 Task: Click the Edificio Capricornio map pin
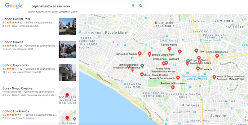pos(217,56)
